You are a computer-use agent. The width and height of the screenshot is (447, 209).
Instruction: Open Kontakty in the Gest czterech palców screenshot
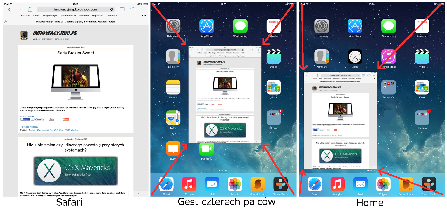(173, 57)
